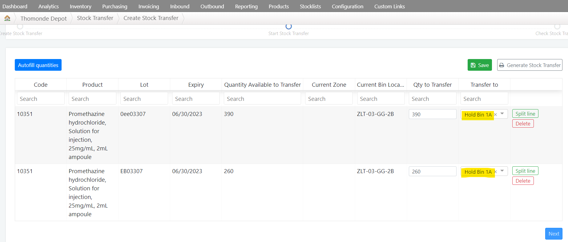
Task: Split line for lot 0ee03307
Action: tap(525, 114)
